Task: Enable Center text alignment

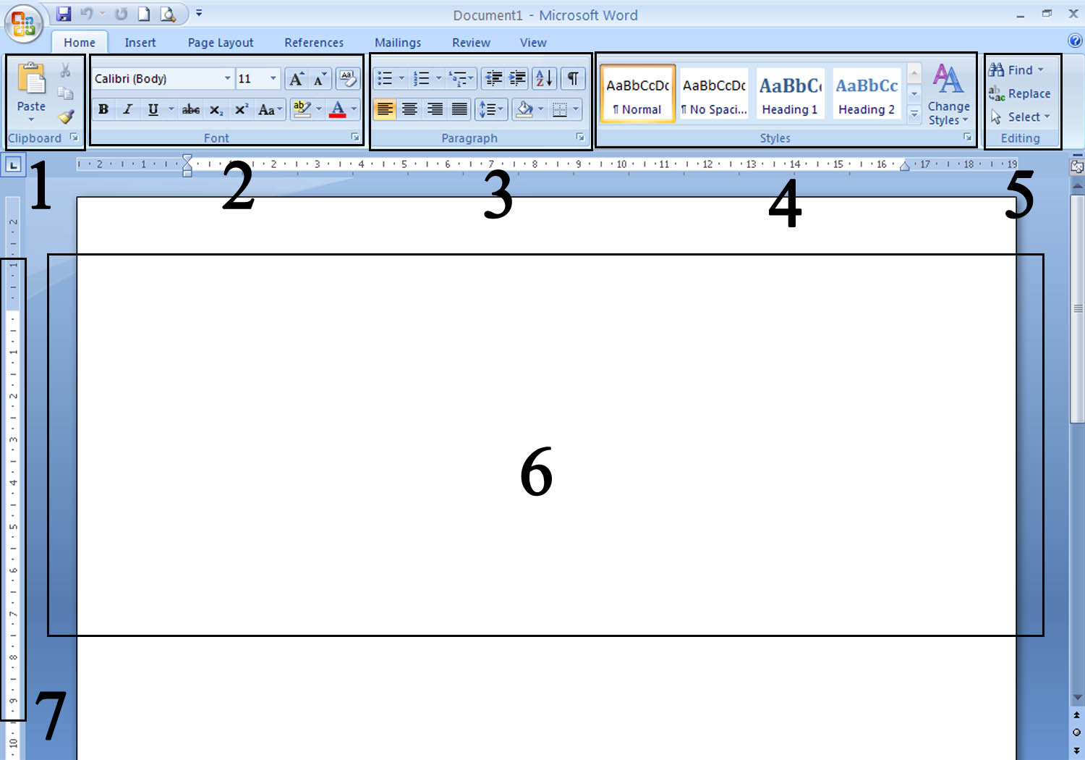Action: [x=409, y=109]
